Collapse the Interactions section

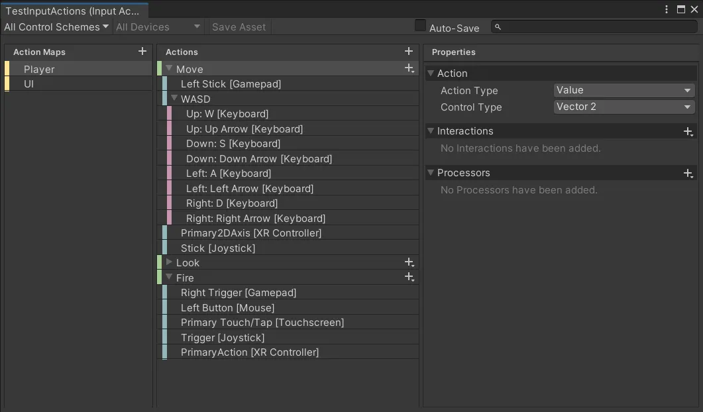point(431,131)
